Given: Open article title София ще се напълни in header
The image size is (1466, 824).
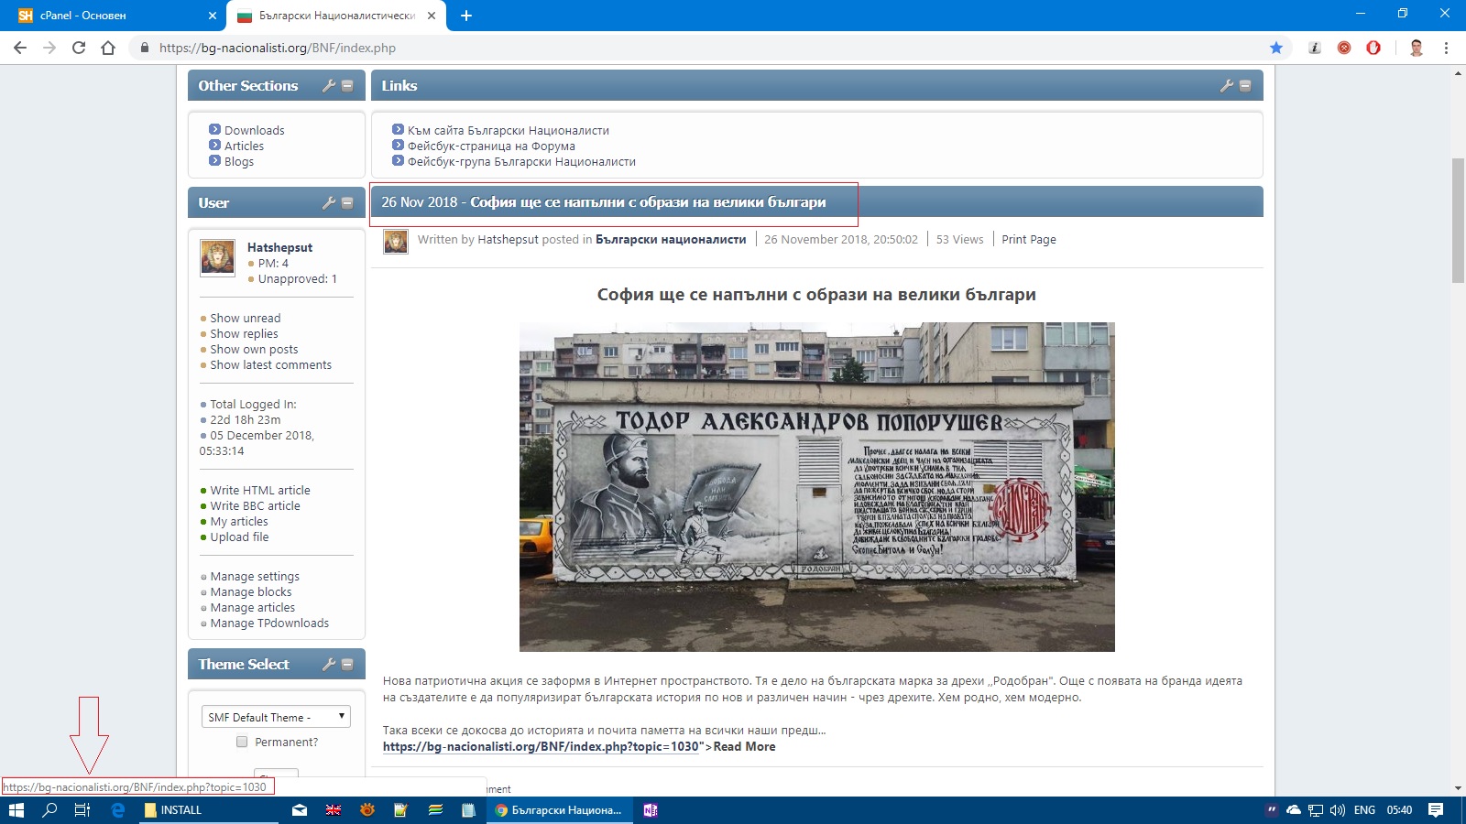Looking at the screenshot, I should pyautogui.click(x=648, y=202).
